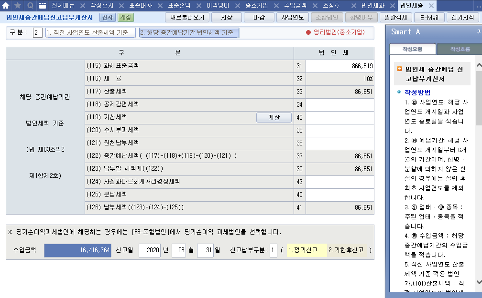The image size is (482, 298).
Task: Click the Home icon in top bar
Action: 6,6
